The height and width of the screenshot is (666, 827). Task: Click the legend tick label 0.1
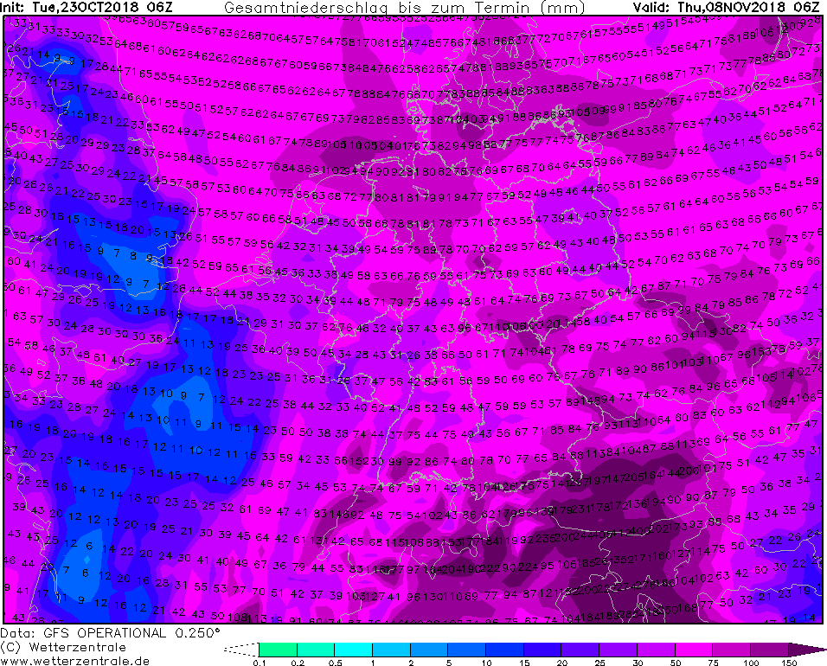point(260,663)
